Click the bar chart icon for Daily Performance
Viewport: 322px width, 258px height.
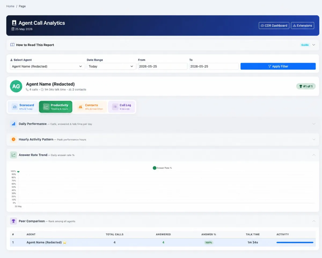[13, 124]
